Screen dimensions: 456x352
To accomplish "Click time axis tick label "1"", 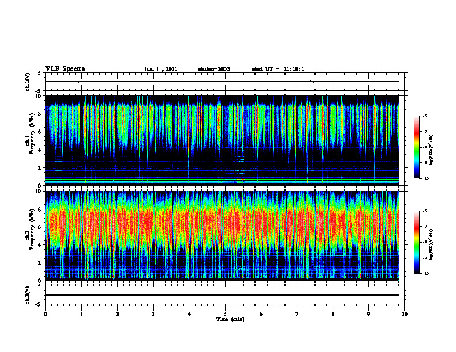I will click(x=81, y=314).
